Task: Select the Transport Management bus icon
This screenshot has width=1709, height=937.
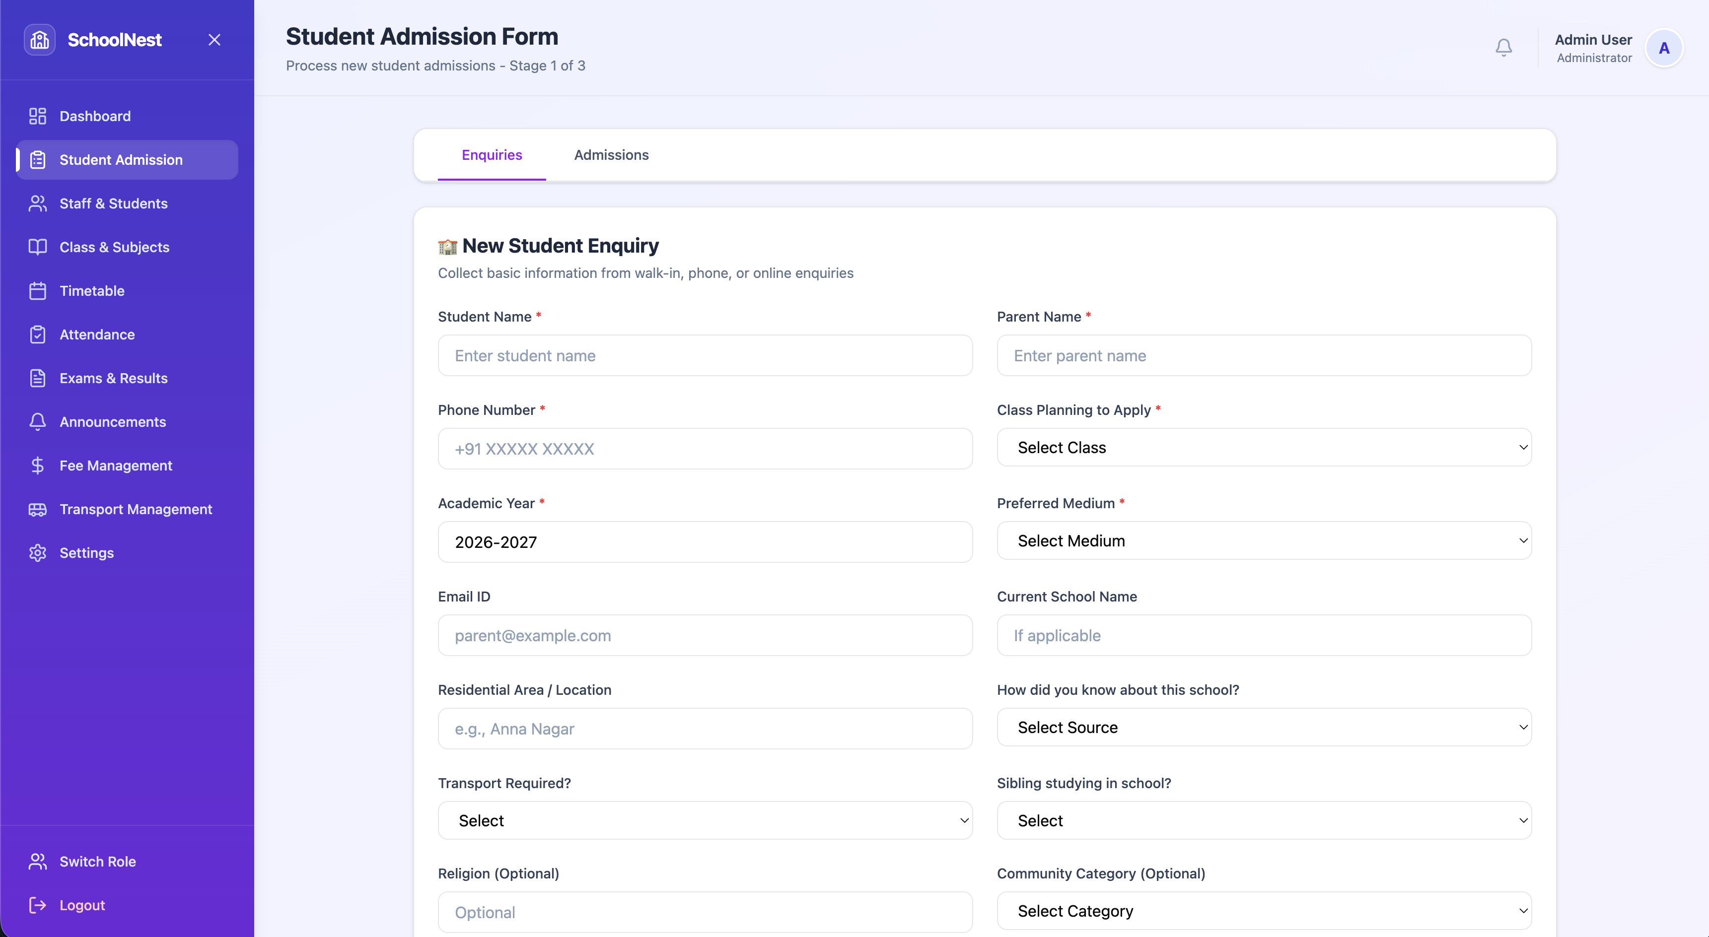Action: click(38, 509)
